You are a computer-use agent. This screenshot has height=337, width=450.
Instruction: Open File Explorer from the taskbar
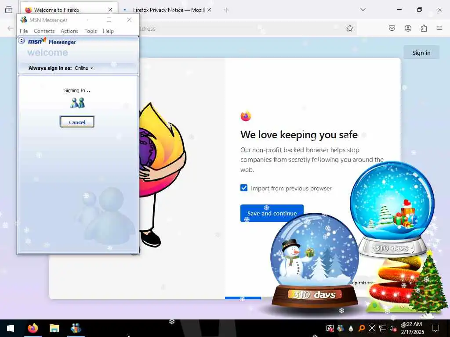coord(54,328)
